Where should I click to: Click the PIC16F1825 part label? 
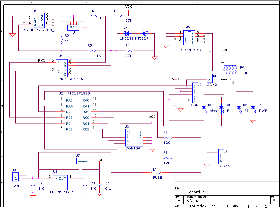(x=79, y=94)
